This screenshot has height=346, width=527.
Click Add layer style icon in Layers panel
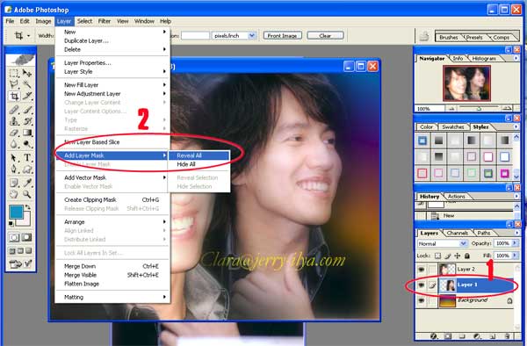[x=434, y=336]
